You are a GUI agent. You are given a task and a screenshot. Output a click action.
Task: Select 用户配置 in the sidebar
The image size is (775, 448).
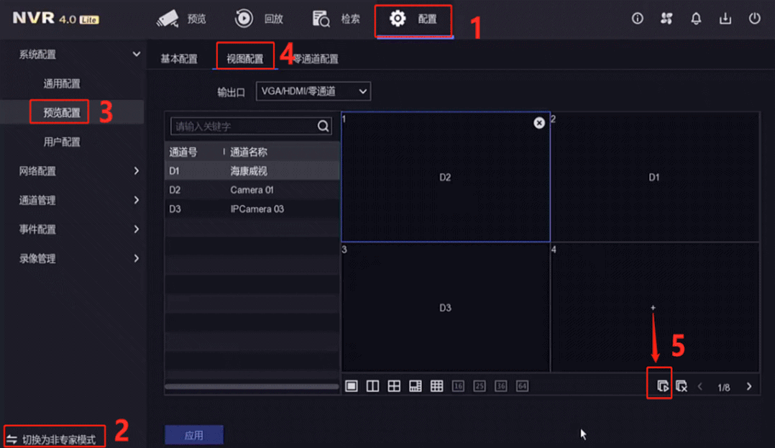pos(61,142)
